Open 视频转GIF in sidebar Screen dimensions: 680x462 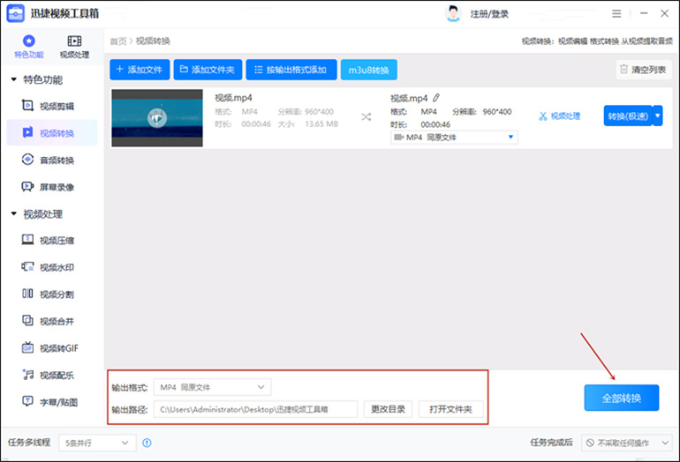[50, 347]
